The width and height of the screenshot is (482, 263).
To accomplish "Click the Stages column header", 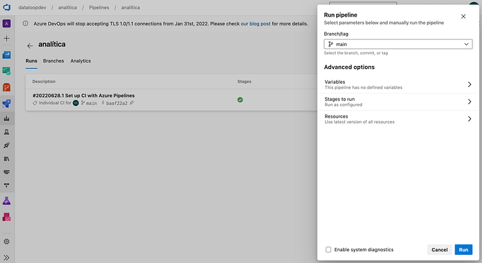I will coord(244,81).
